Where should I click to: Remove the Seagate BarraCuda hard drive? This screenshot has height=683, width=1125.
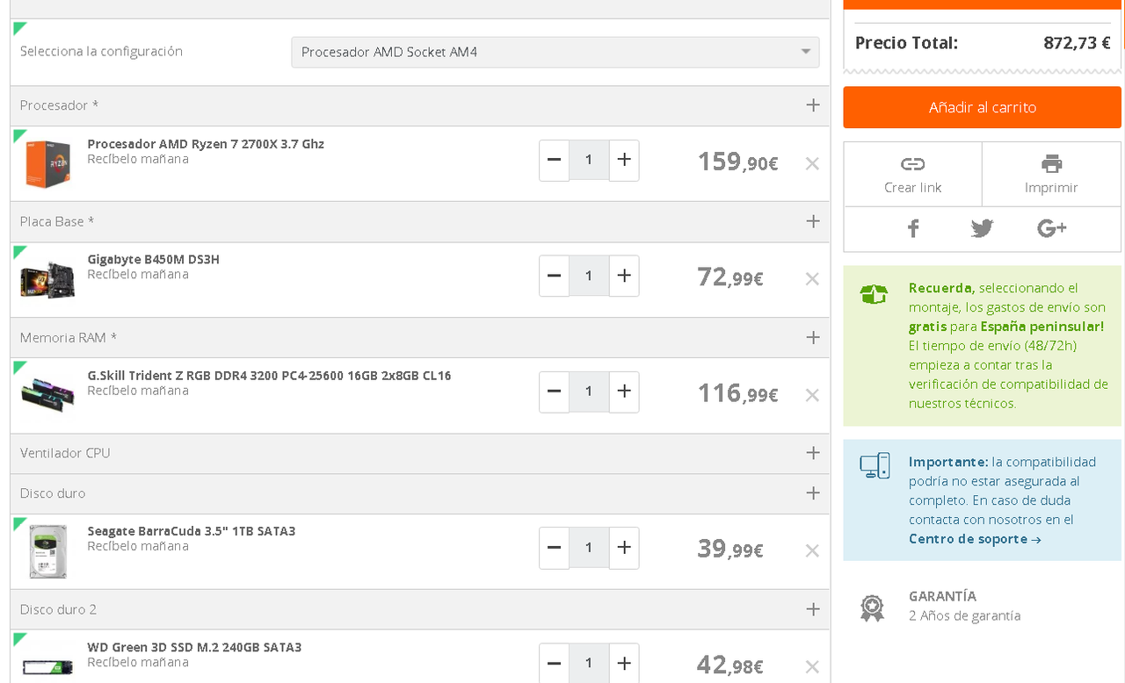[812, 550]
